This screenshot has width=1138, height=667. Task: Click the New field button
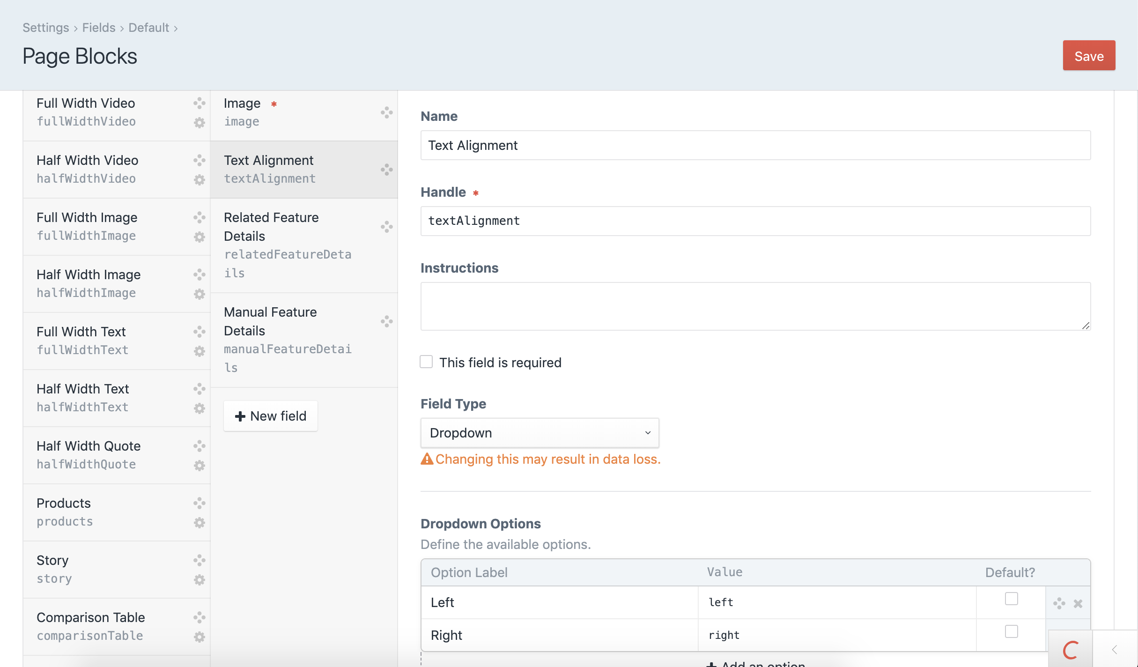pos(270,416)
